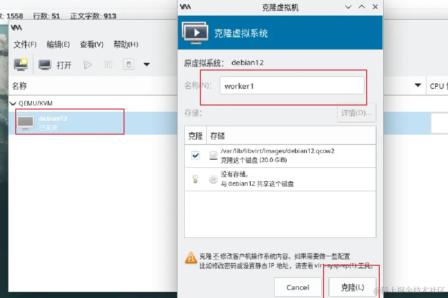The height and width of the screenshot is (298, 448).
Task: Click the debian12 VM monitor icon
Action: tap(26, 123)
